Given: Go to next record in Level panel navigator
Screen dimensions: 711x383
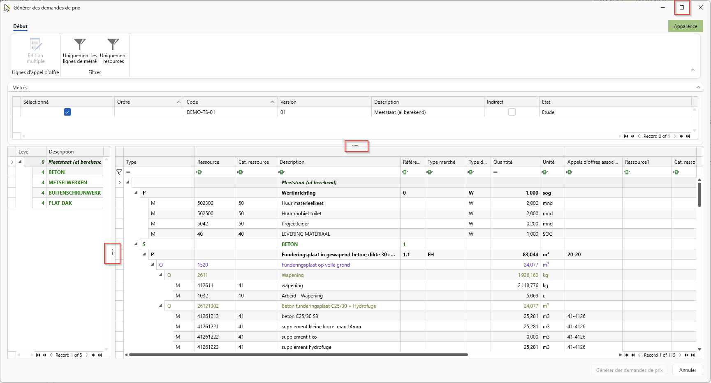Looking at the screenshot, I should click(87, 355).
